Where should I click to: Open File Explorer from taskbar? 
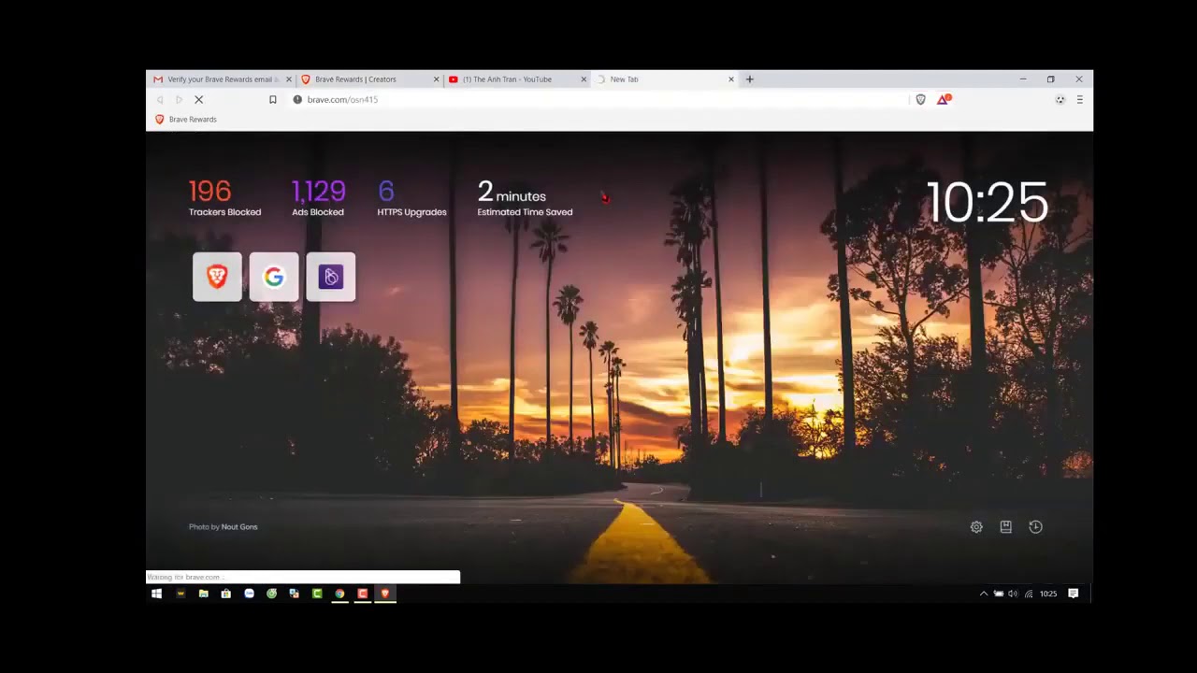[203, 594]
